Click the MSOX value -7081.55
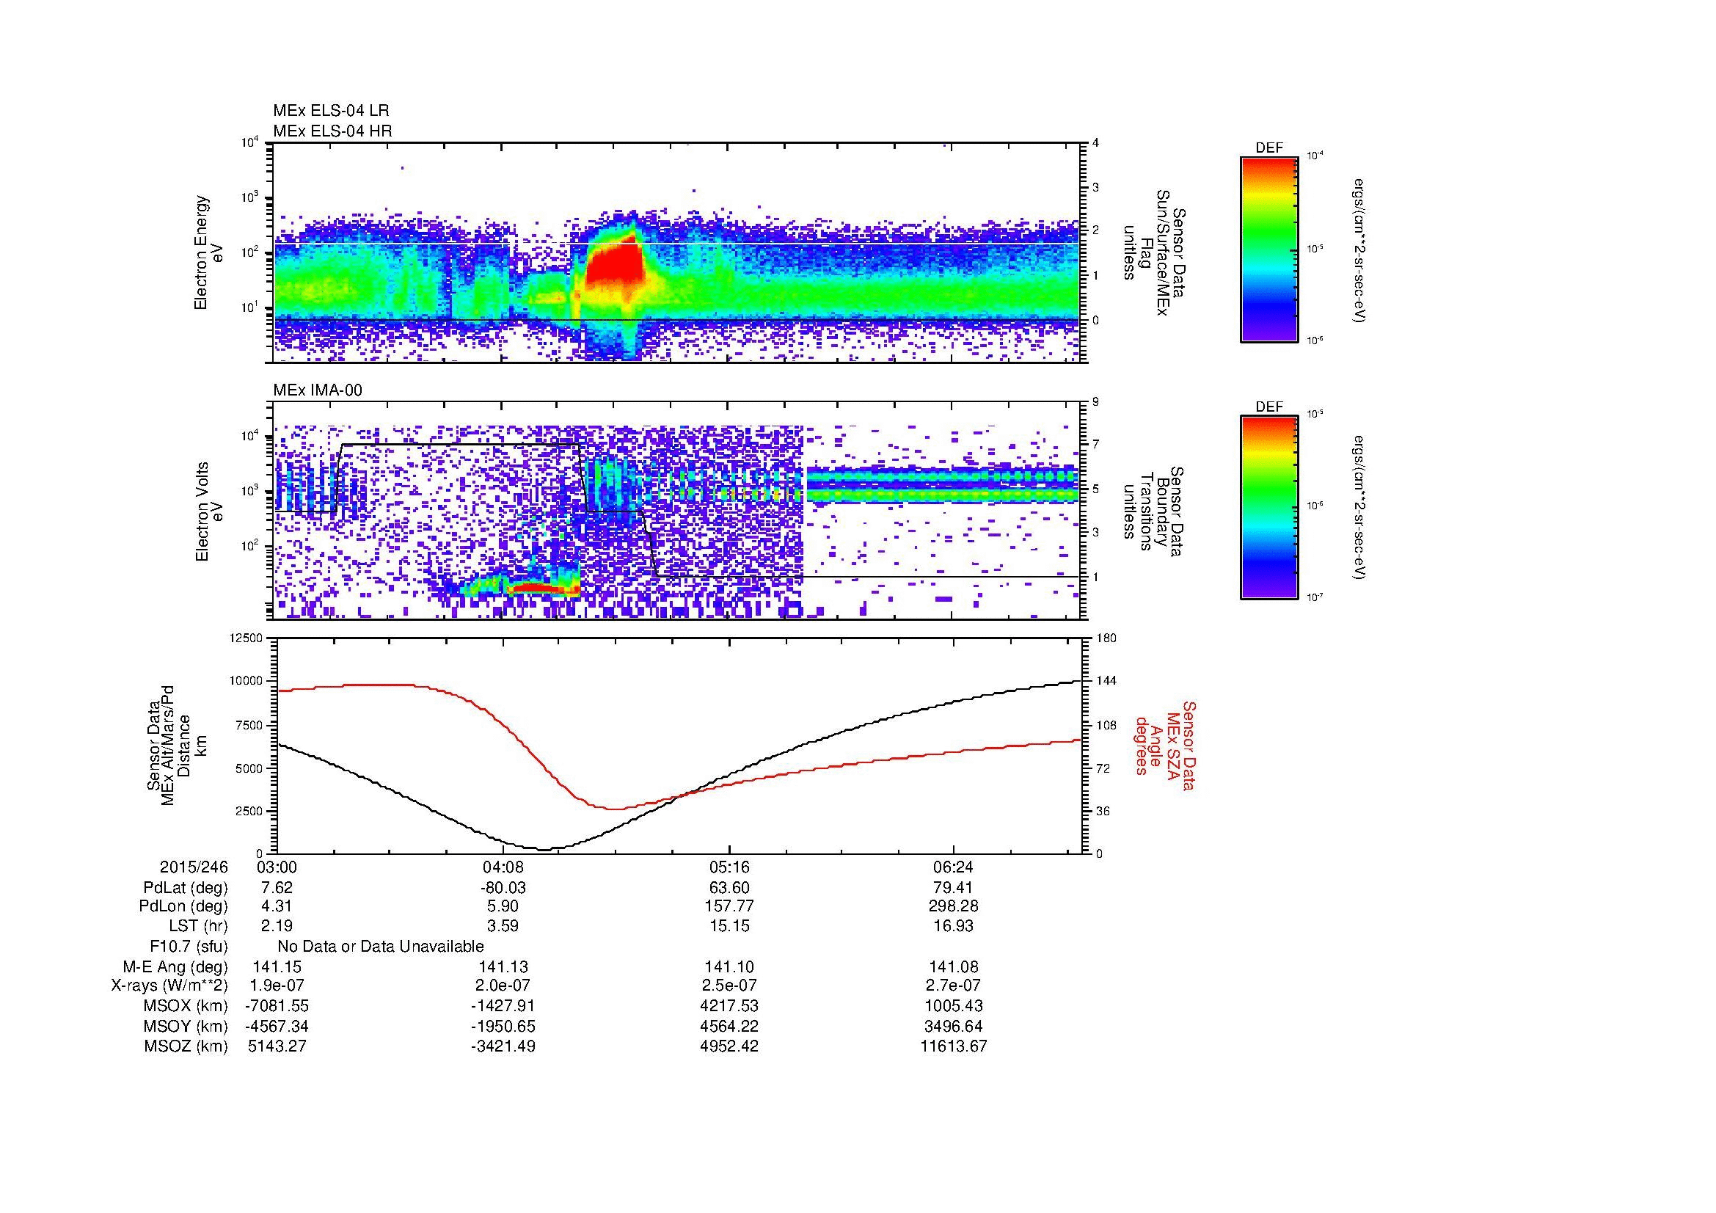The width and height of the screenshot is (1716, 1213). pos(277,1007)
